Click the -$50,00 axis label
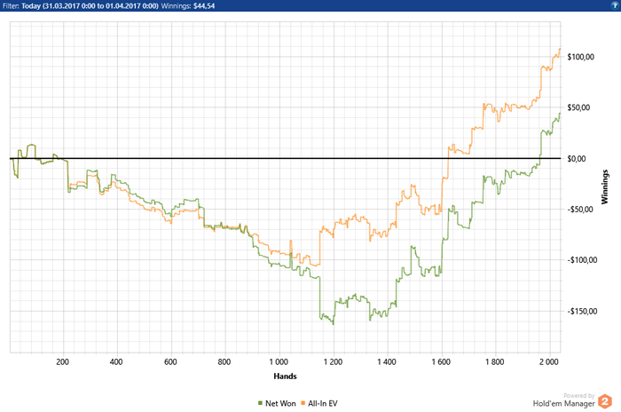Screen dimensions: 621x412 (x=580, y=210)
